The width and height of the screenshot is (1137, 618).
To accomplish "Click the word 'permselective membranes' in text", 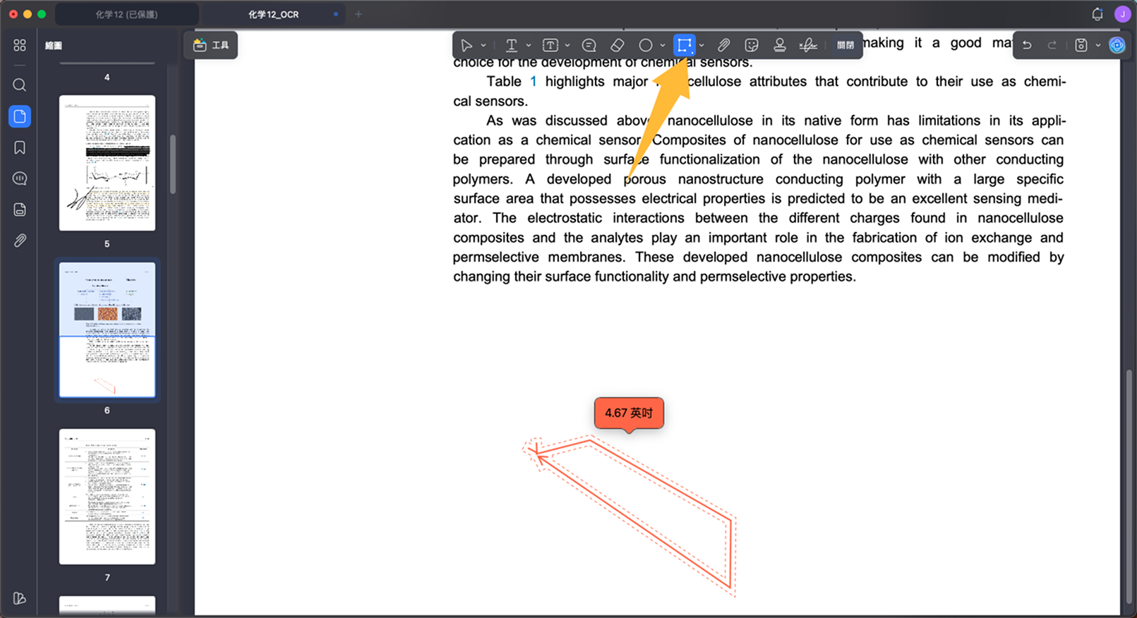I will coord(537,257).
